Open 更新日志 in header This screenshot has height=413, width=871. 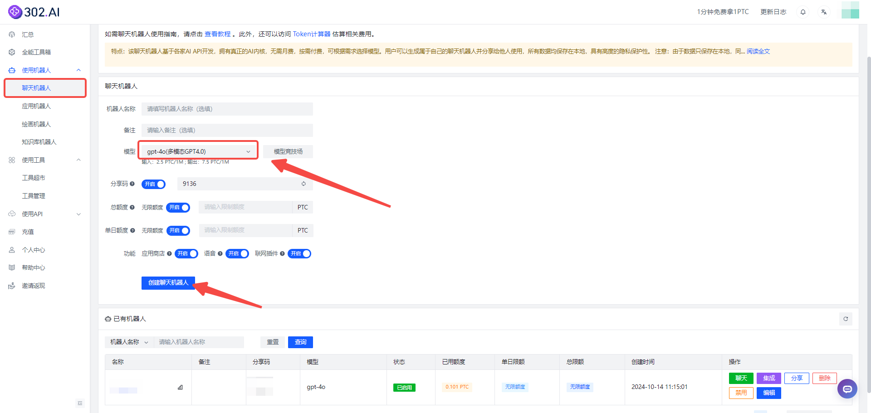coord(773,12)
